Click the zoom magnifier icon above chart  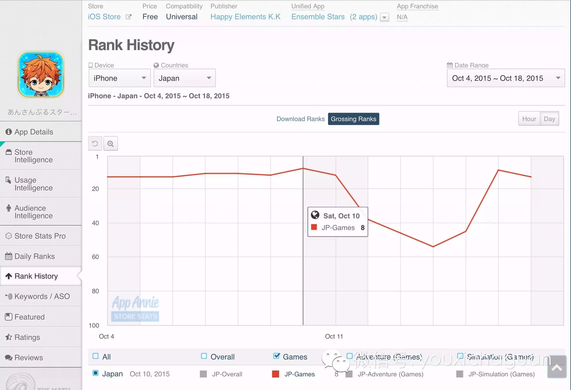[x=111, y=144]
